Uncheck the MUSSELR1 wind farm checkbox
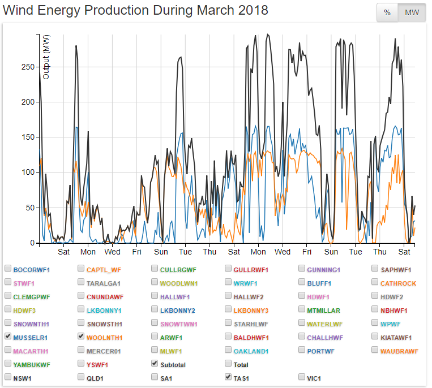Viewport: 432px width, 388px height. tap(8, 337)
